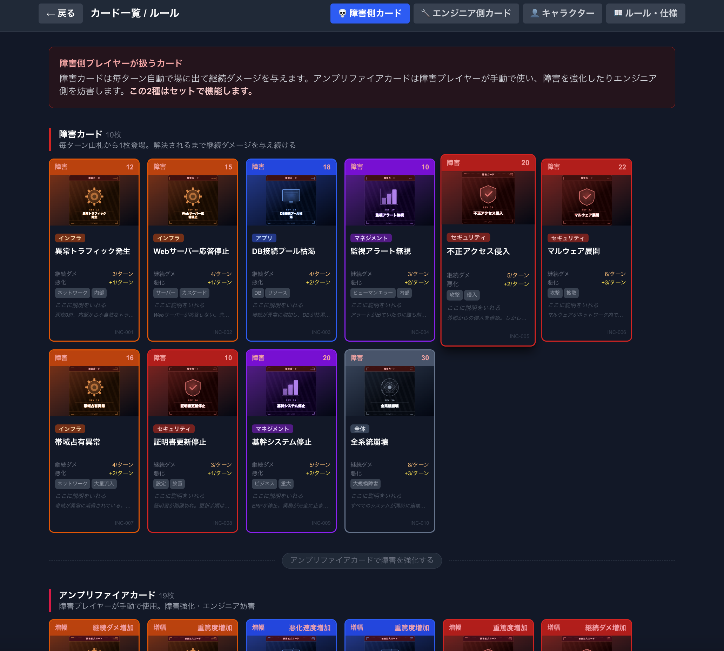The height and width of the screenshot is (651, 724).
Task: Select the 証明書更新停止 card title
Action: point(180,442)
